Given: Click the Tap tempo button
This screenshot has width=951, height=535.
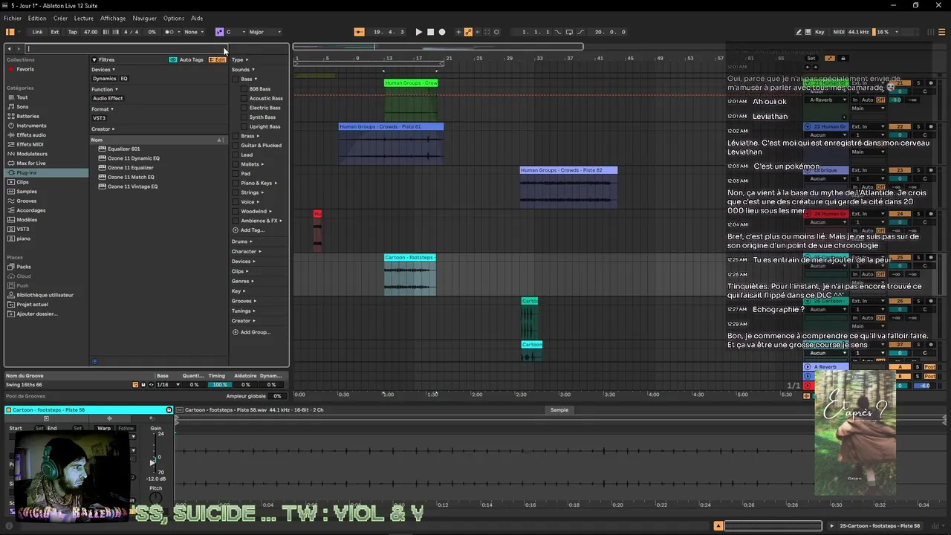Looking at the screenshot, I should coord(72,32).
